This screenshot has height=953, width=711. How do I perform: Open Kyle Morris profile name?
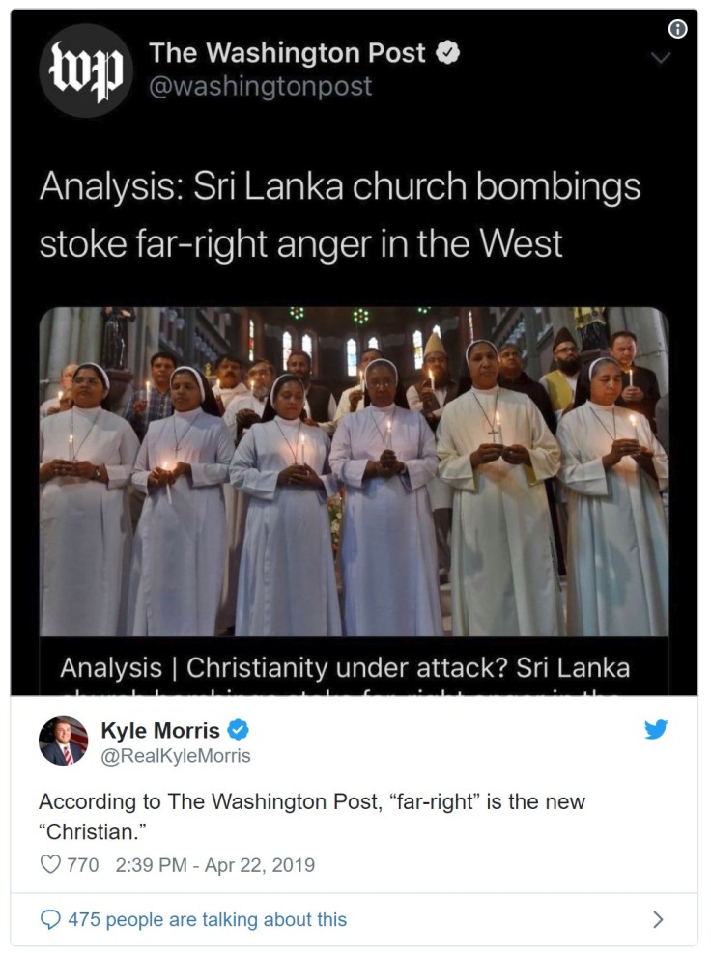160,730
